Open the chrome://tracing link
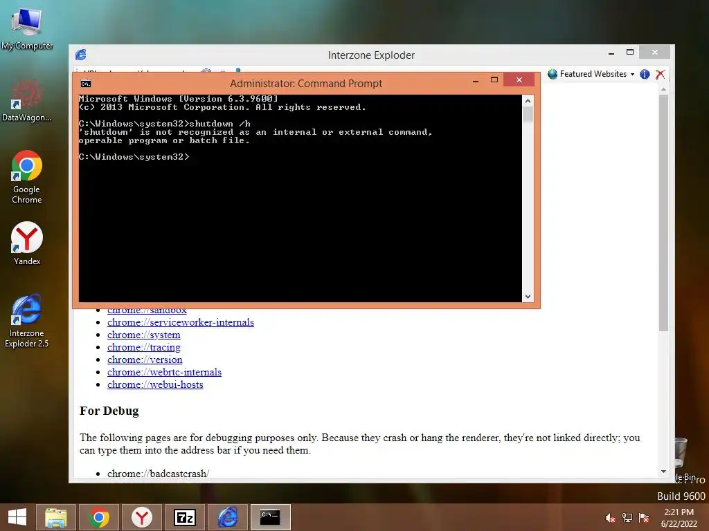The image size is (709, 531). click(x=144, y=347)
